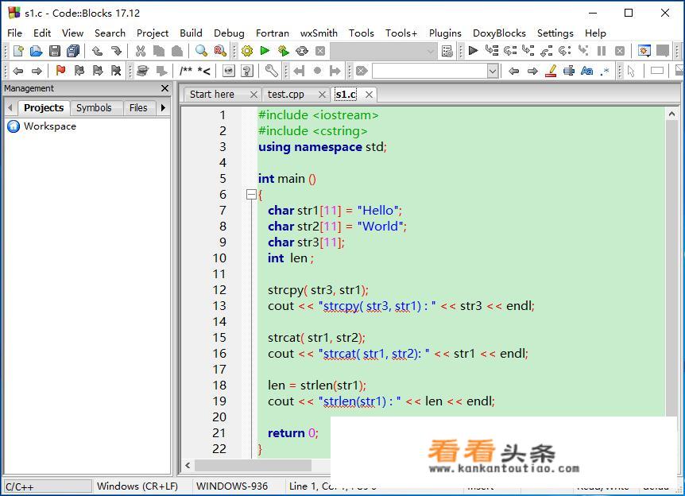The width and height of the screenshot is (685, 496).
Task: Open the Fortran menu
Action: click(272, 33)
